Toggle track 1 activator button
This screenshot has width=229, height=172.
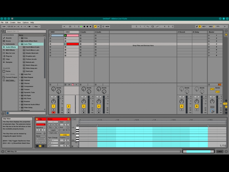coord(53,106)
